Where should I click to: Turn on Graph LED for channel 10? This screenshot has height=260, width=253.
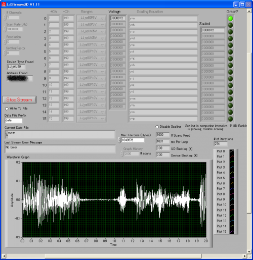(230, 85)
